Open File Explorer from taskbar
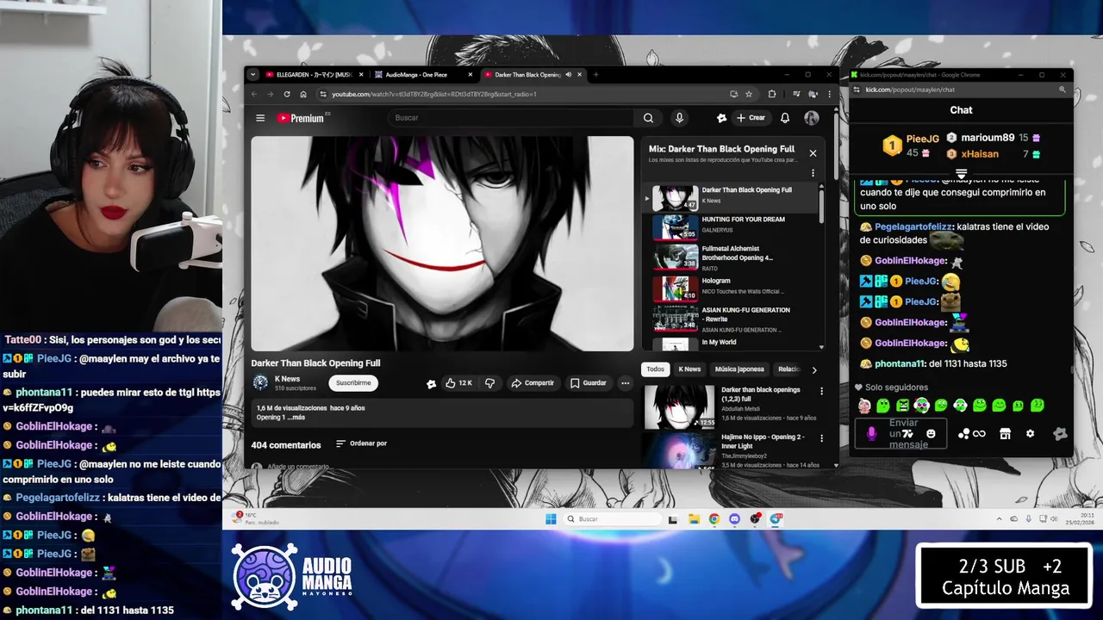 point(694,519)
